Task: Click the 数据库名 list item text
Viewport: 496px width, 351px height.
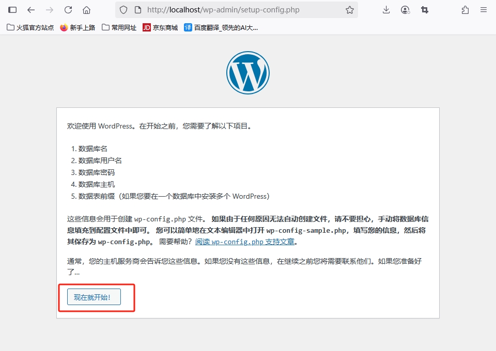Action: tap(93, 149)
